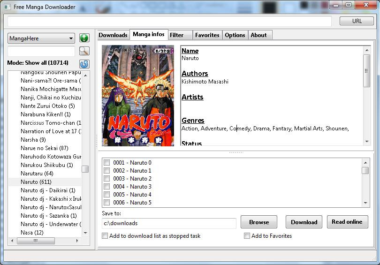Enable Add to download list as stopped task

coord(105,236)
